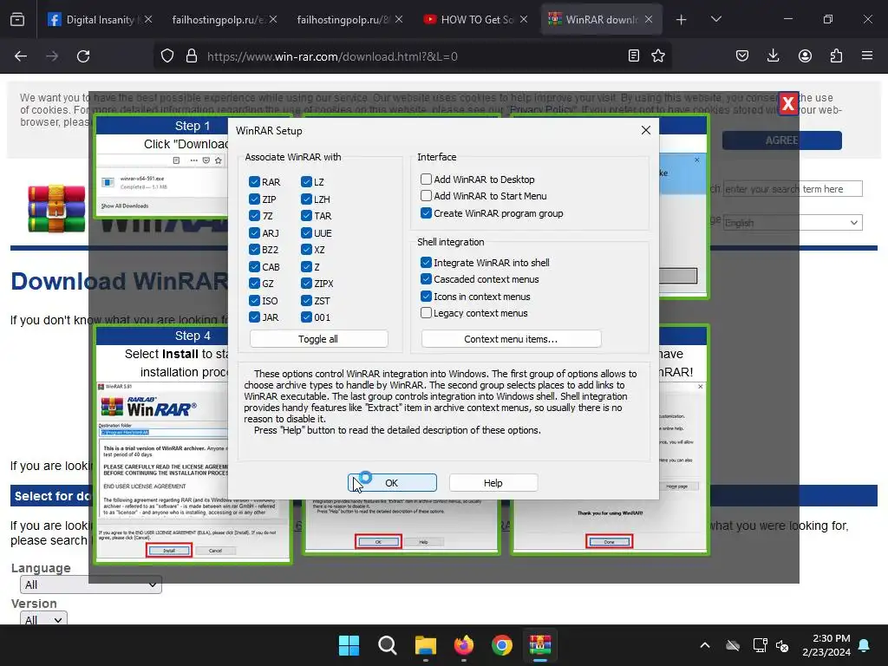The image size is (888, 666).
Task: Switch to first failhostingpolp.ru tab
Action: (218, 20)
